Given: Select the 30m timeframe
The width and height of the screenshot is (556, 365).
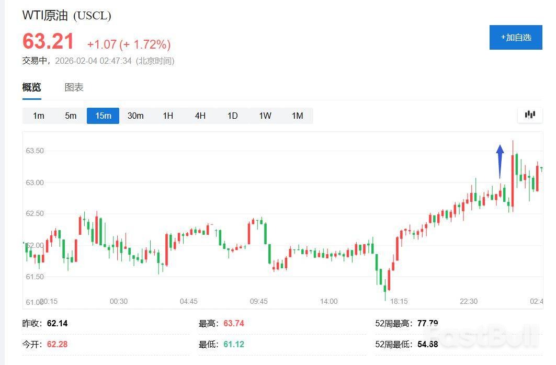Looking at the screenshot, I should point(135,116).
